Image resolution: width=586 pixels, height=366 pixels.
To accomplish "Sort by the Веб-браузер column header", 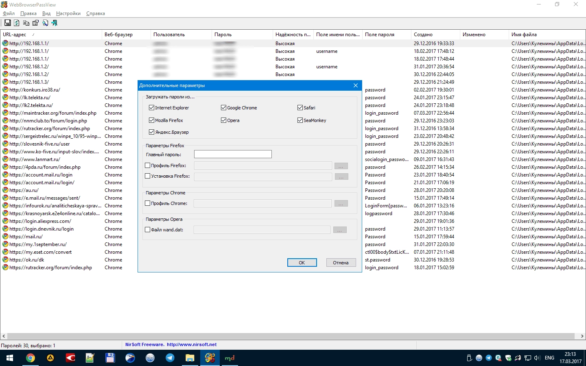I will (x=126, y=35).
